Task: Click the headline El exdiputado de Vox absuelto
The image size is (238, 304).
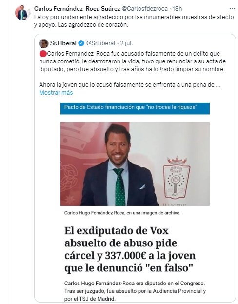Action: click(x=130, y=249)
